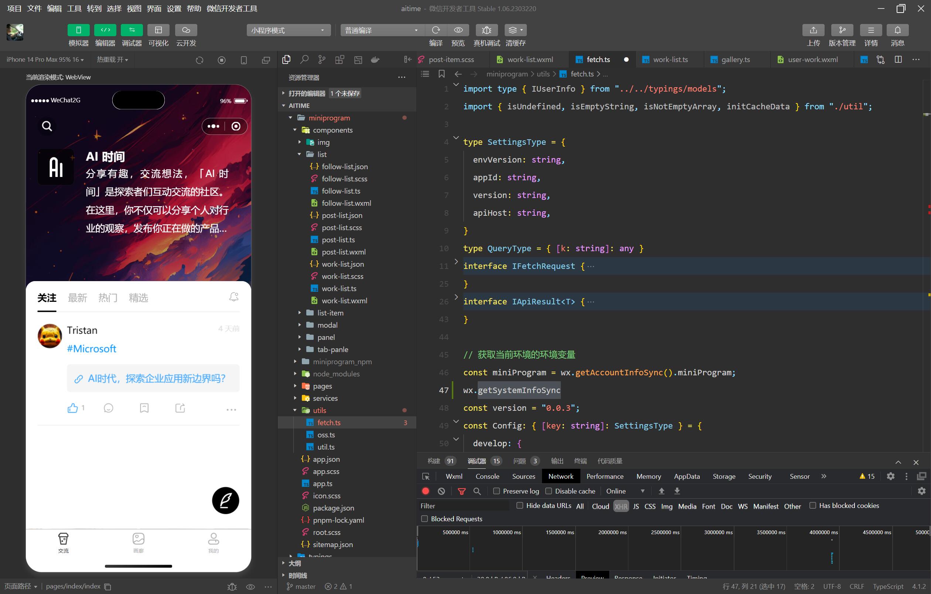
Task: Click the 上传 upload icon
Action: (813, 30)
